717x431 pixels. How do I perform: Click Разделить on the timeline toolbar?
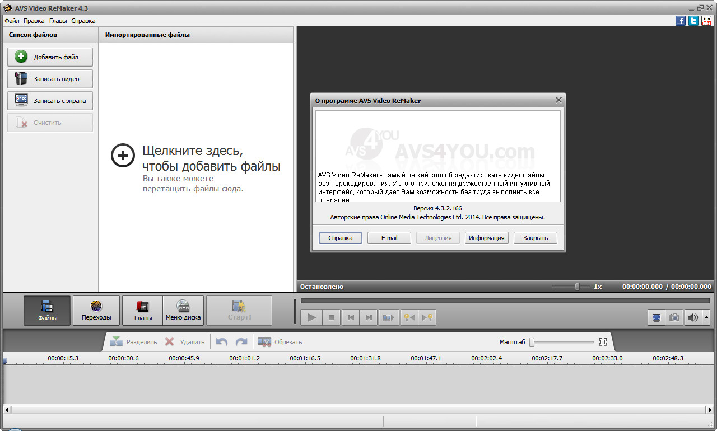point(134,342)
